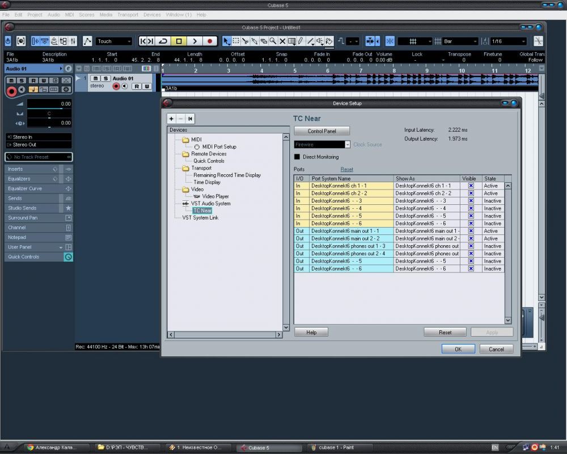The width and height of the screenshot is (567, 454).
Task: Click the Control Panel button
Action: (322, 131)
